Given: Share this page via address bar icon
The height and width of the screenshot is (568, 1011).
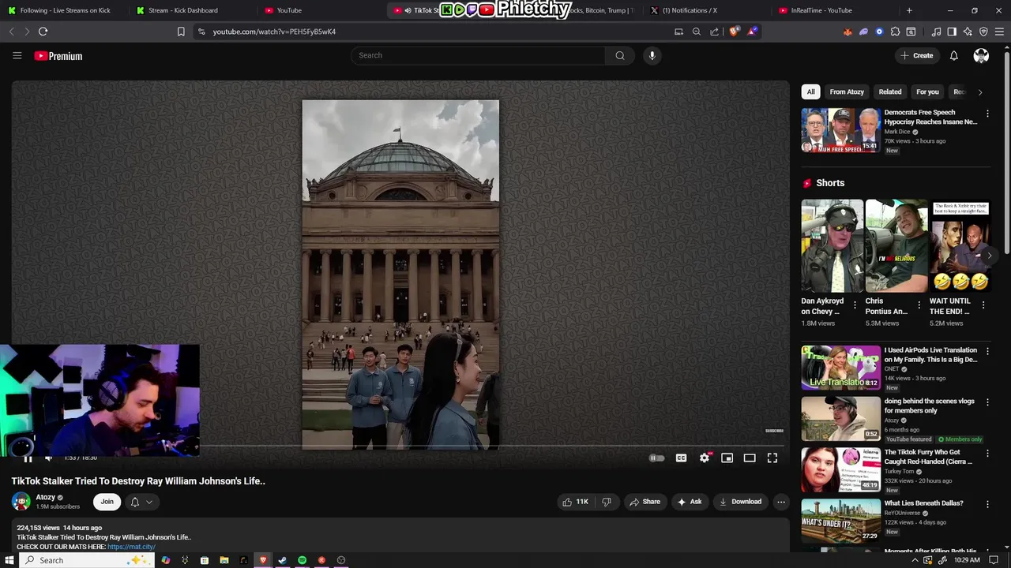Looking at the screenshot, I should 714,32.
